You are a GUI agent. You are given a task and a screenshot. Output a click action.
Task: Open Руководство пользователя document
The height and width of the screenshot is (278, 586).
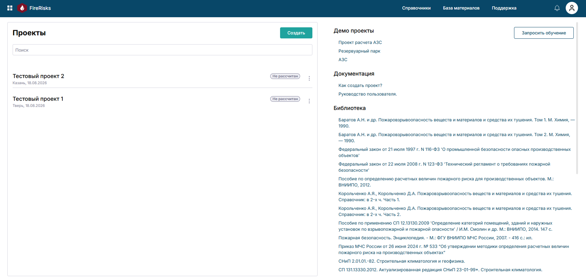(x=367, y=94)
